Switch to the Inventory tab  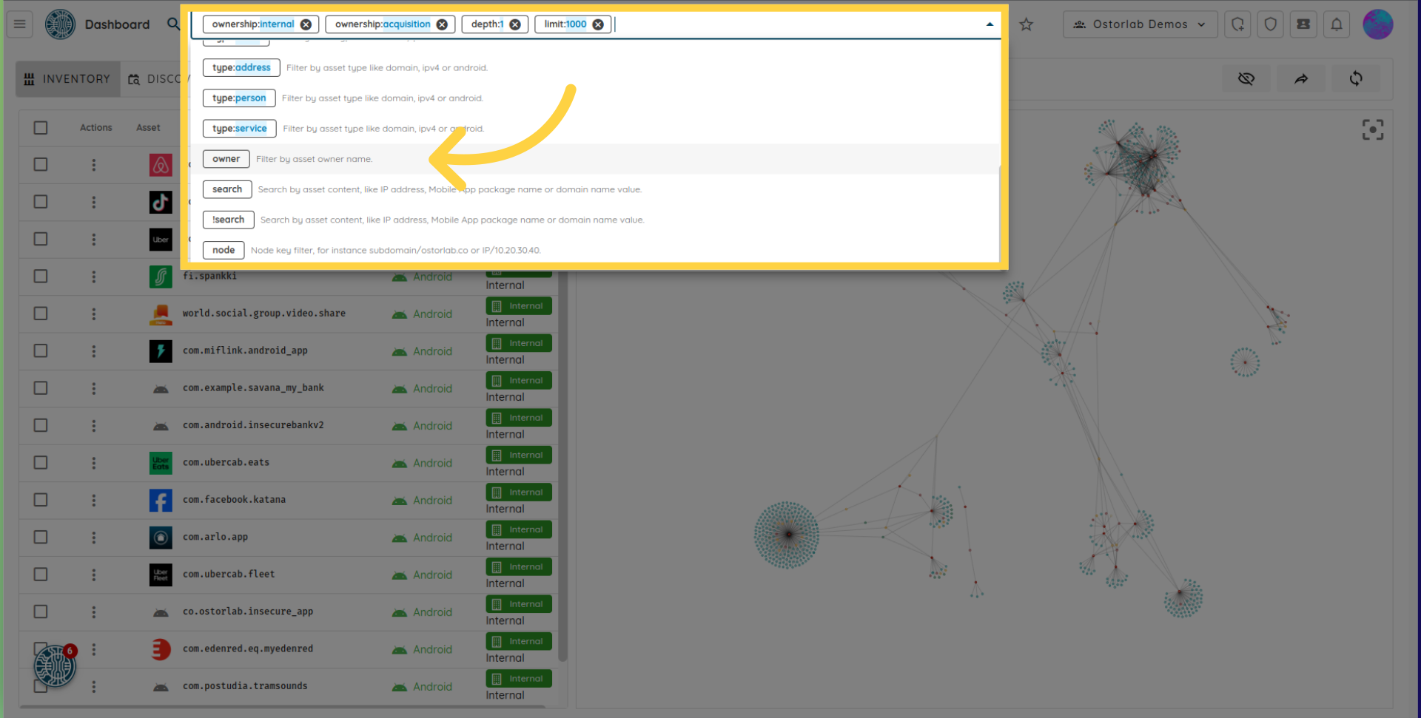point(68,79)
